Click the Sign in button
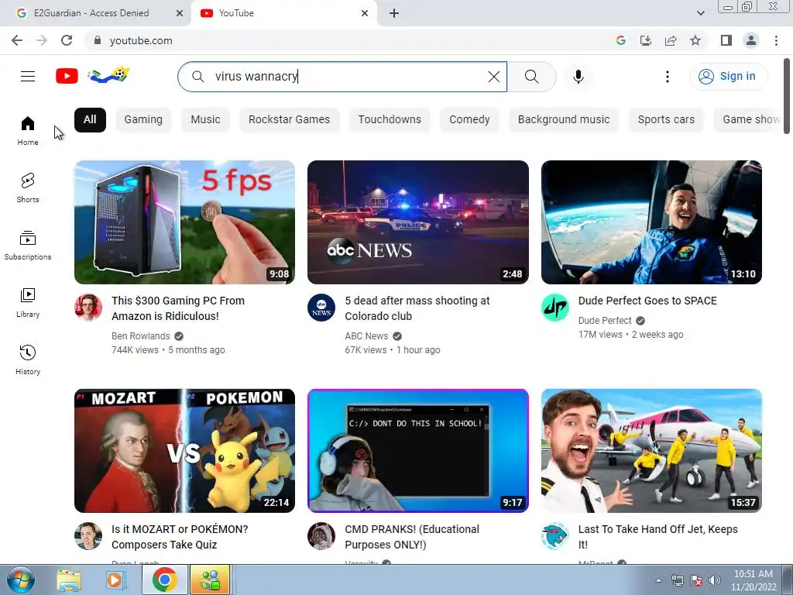 (x=728, y=77)
